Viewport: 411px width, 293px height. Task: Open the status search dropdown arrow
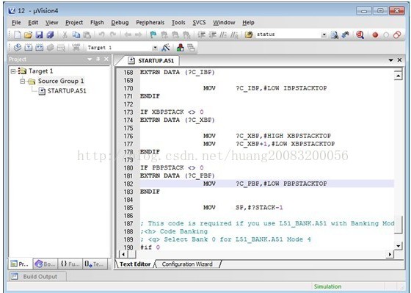pyautogui.click(x=324, y=35)
